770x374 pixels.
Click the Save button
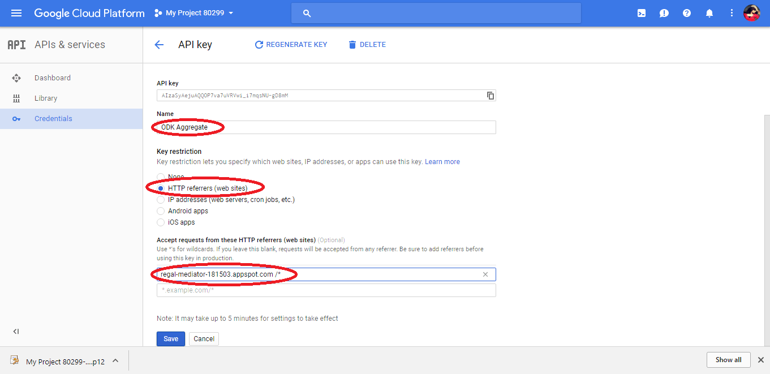click(171, 339)
